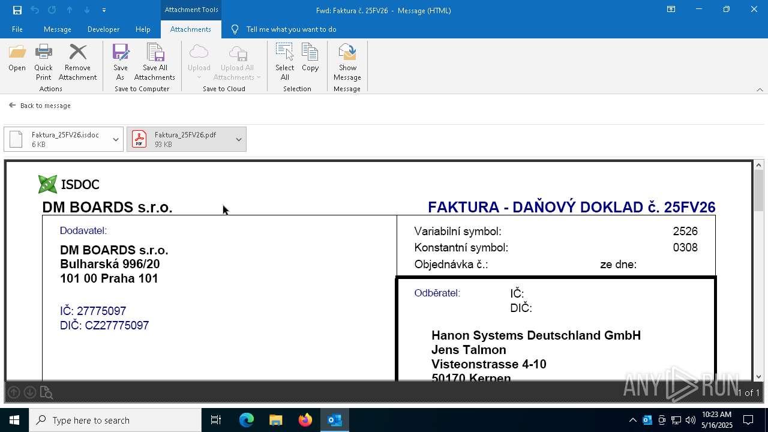Click the volume icon in the system tray
The width and height of the screenshot is (768, 432).
pyautogui.click(x=691, y=420)
